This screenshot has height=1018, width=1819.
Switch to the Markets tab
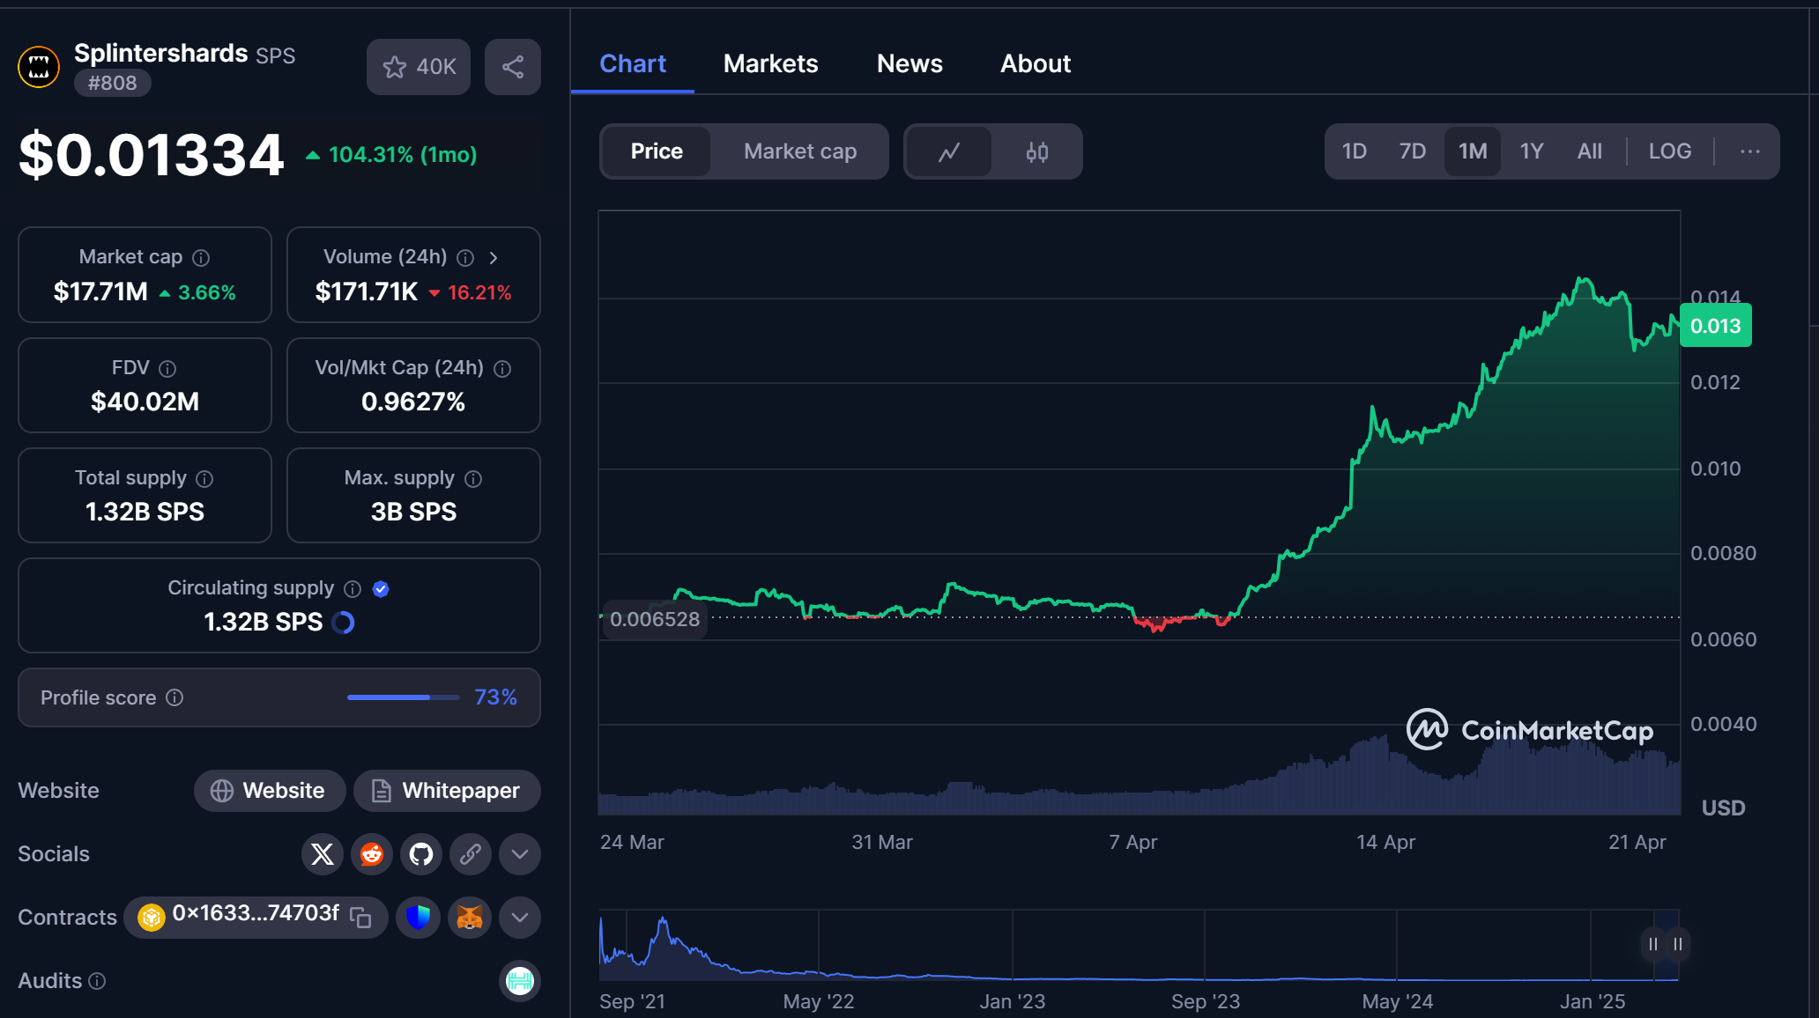pos(771,63)
